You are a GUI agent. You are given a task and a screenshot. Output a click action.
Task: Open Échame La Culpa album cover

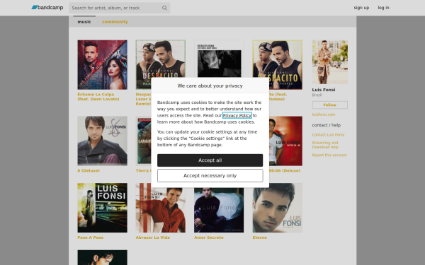point(102,64)
